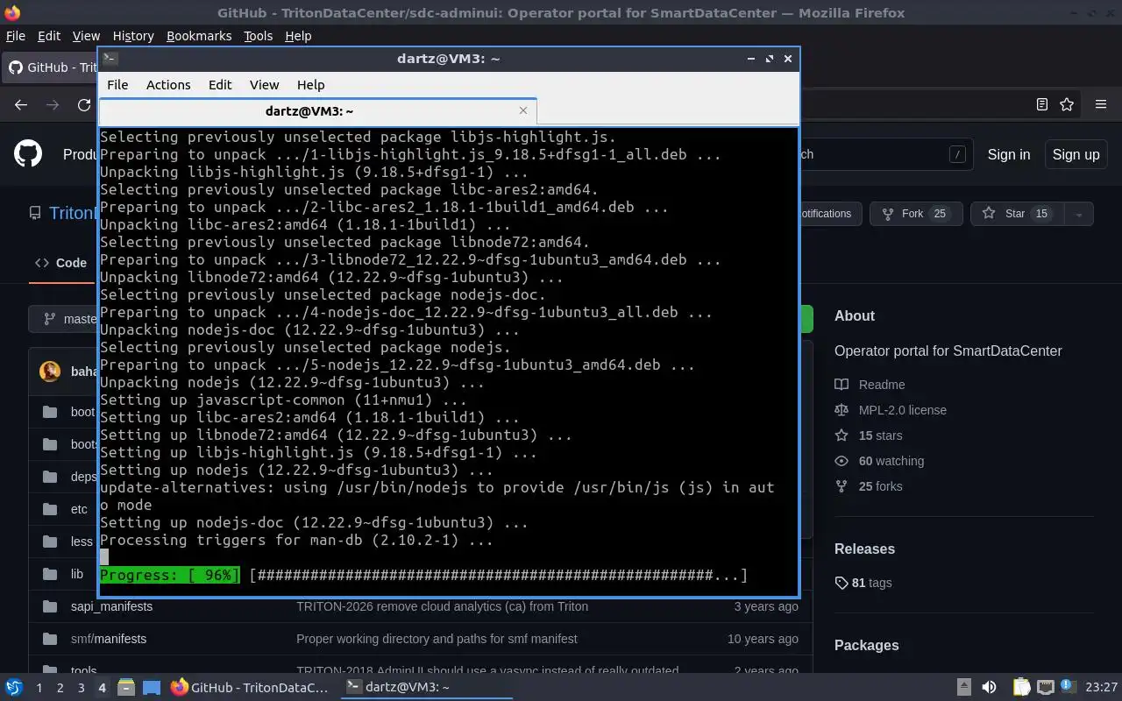Image resolution: width=1122 pixels, height=701 pixels.
Task: Open Firefox Bookmarks menu
Action: tap(199, 36)
